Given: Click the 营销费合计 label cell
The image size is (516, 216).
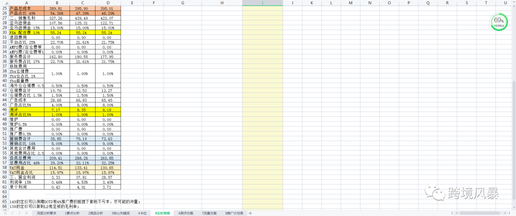Looking at the screenshot, I should (27, 139).
